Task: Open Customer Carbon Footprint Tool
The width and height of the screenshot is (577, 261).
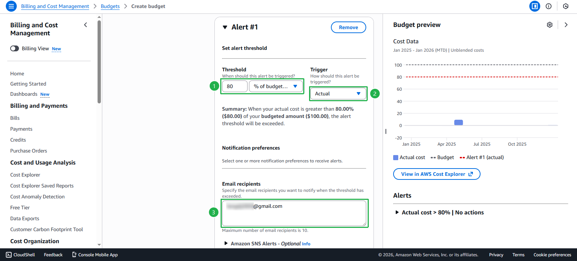Action: tap(47, 229)
